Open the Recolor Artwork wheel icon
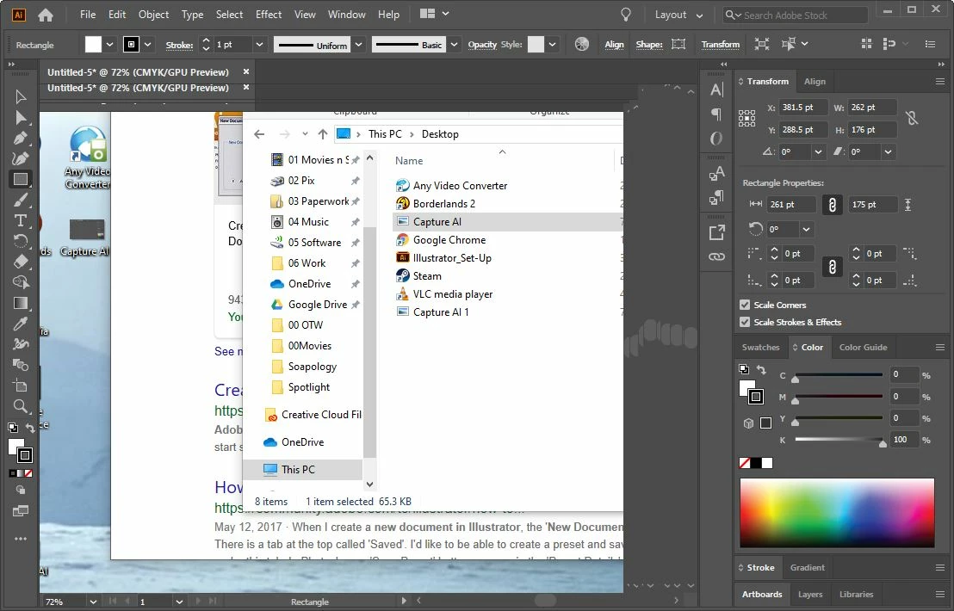Image resolution: width=954 pixels, height=611 pixels. pyautogui.click(x=582, y=45)
